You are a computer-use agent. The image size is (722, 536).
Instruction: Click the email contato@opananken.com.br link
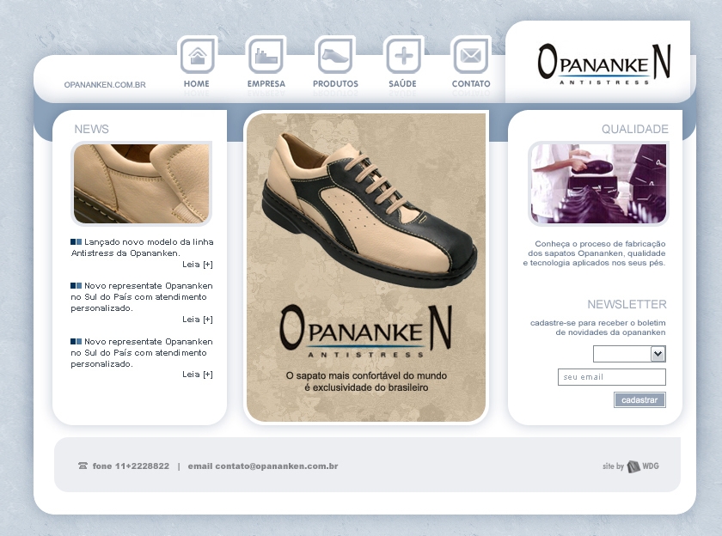click(263, 466)
